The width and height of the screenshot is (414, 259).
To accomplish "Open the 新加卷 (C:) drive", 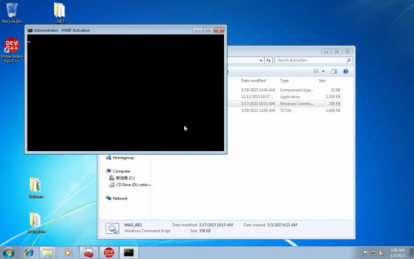I will 125,178.
